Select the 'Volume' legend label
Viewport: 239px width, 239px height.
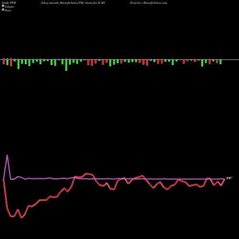9,7
